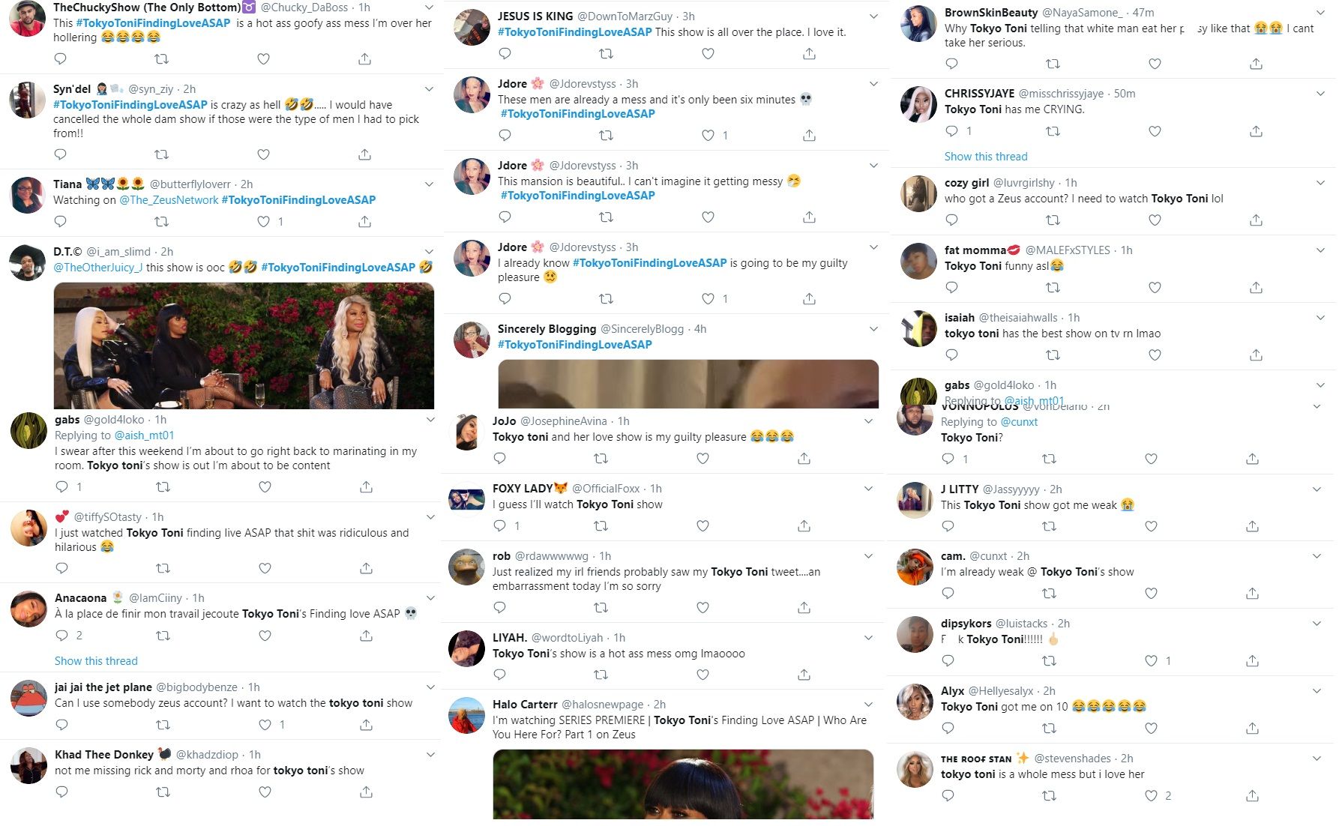The height and width of the screenshot is (826, 1342).
Task: Like the Syn'del tweet
Action: 263,154
